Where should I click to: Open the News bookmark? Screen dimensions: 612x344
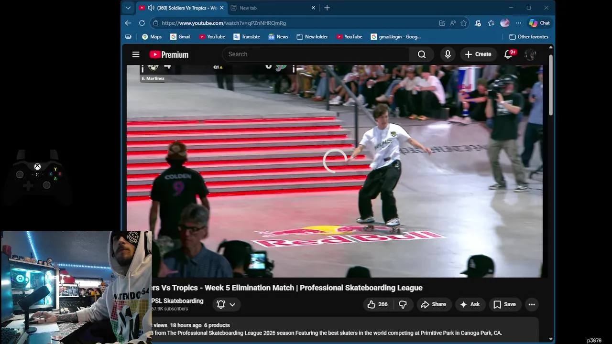click(x=278, y=37)
